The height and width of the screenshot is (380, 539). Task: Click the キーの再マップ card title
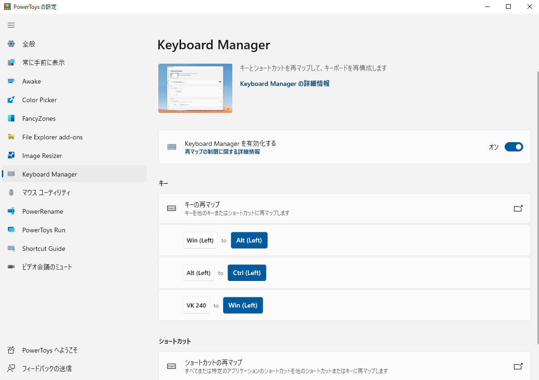[202, 204]
